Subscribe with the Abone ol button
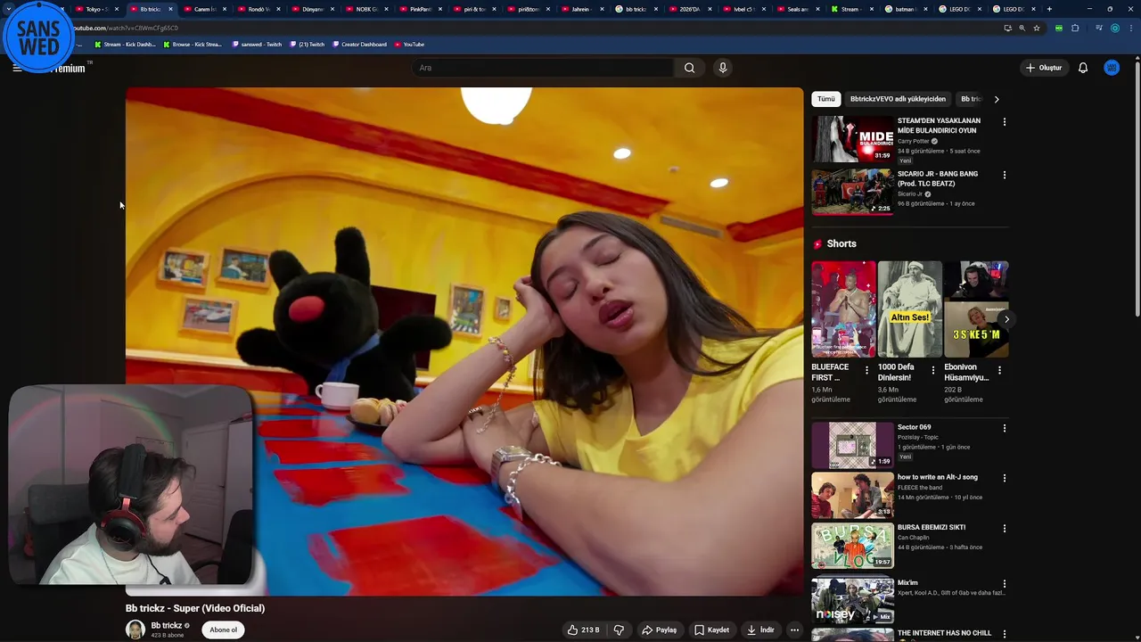Screen dimensions: 1141x642 click(223, 630)
